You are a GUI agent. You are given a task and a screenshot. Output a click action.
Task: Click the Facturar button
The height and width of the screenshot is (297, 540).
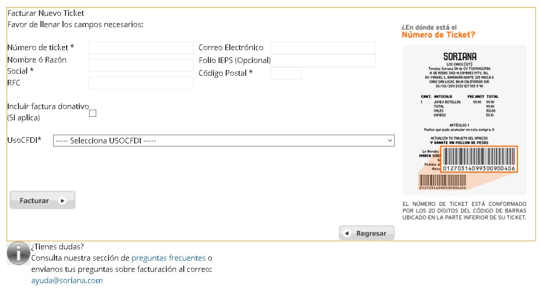[x=42, y=200]
